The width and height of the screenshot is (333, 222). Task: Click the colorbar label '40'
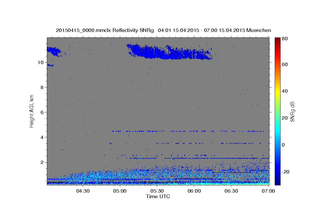click(285, 91)
